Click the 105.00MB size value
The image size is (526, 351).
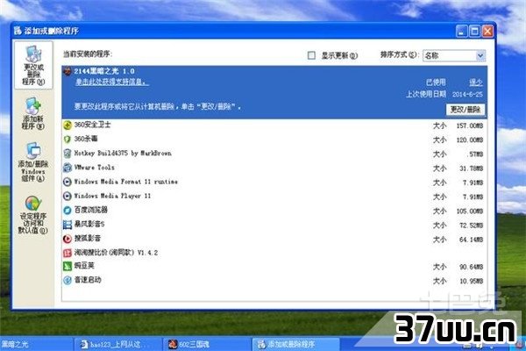pos(470,211)
